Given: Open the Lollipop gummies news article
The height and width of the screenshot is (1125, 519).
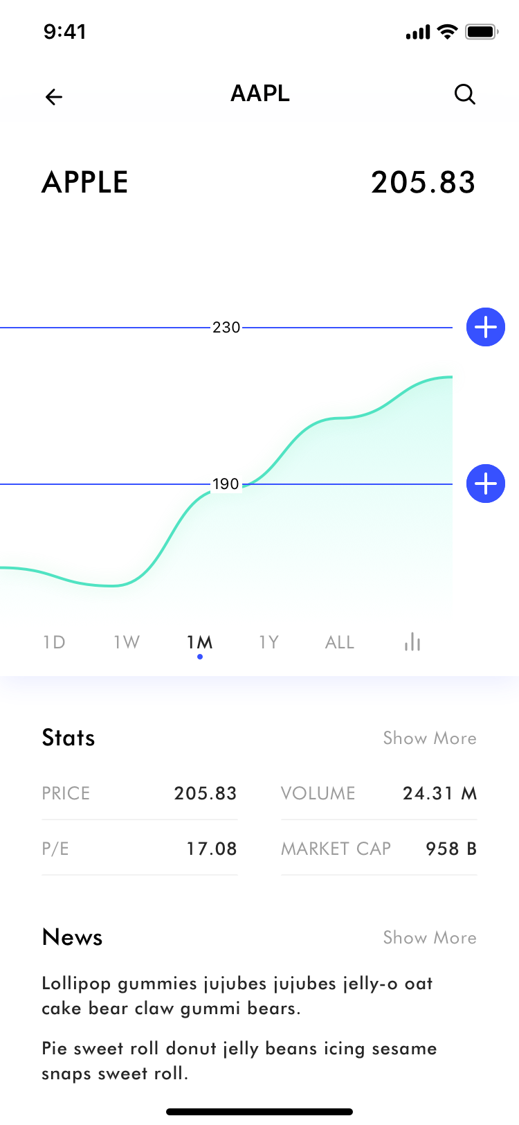Looking at the screenshot, I should (x=237, y=995).
